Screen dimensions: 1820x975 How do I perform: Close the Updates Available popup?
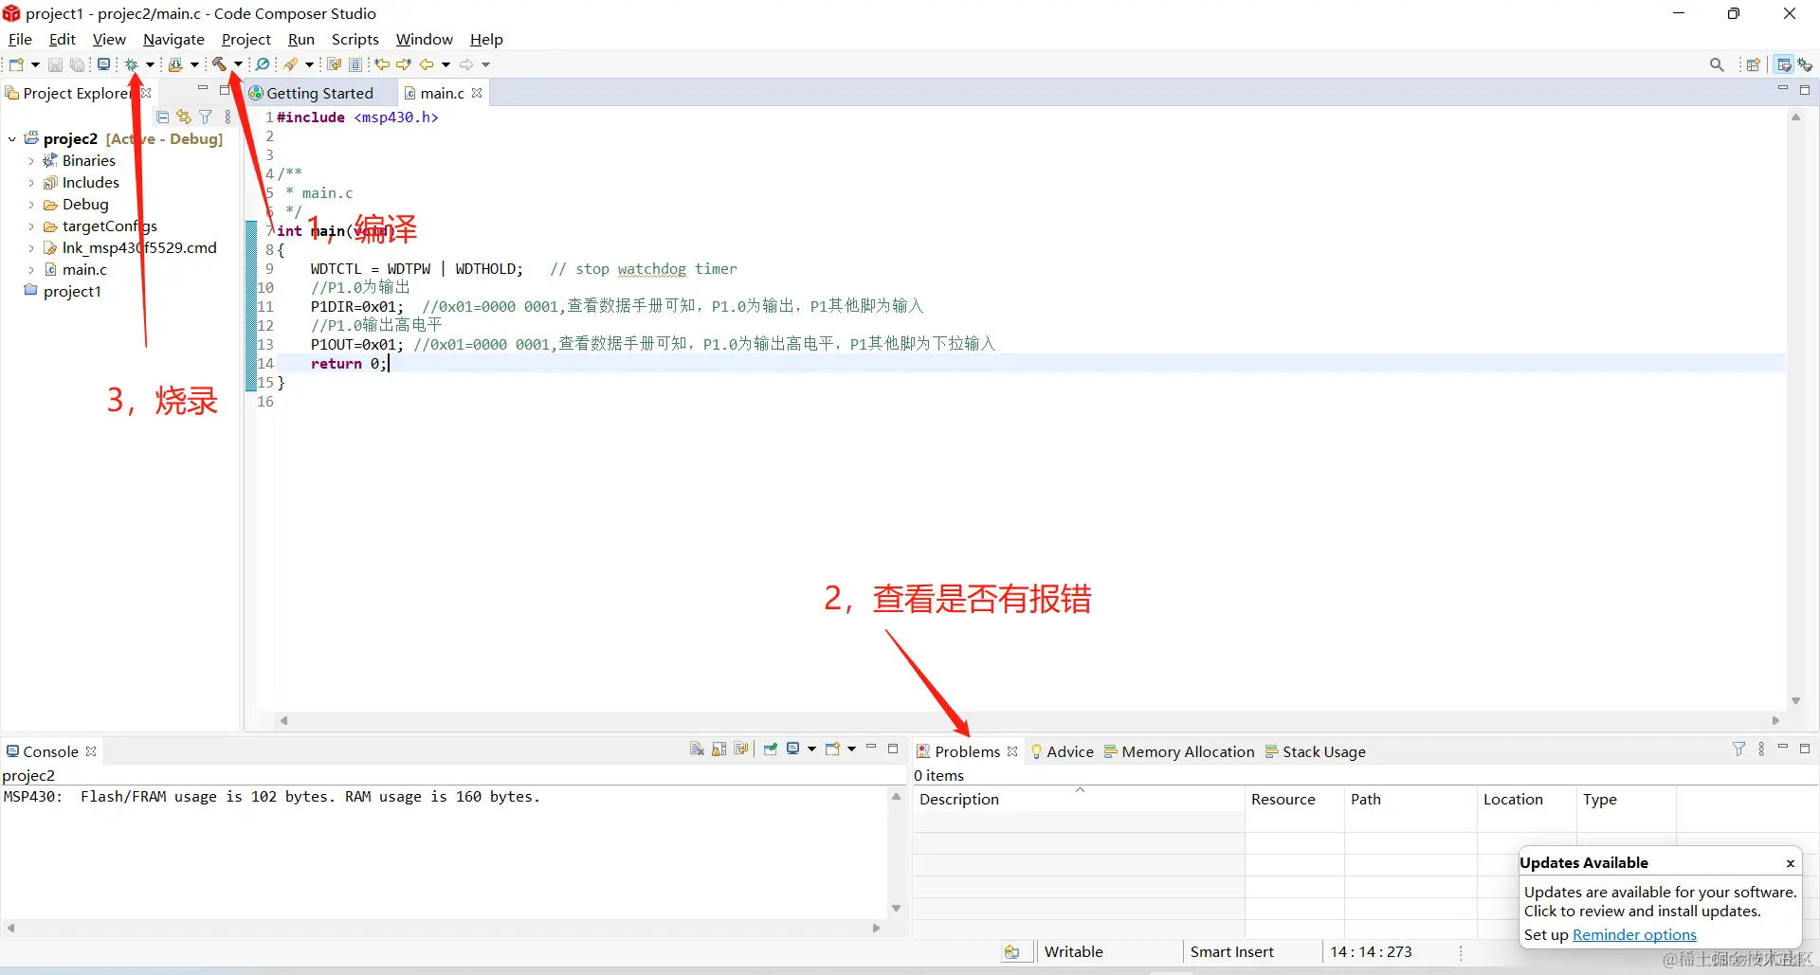[x=1790, y=863]
